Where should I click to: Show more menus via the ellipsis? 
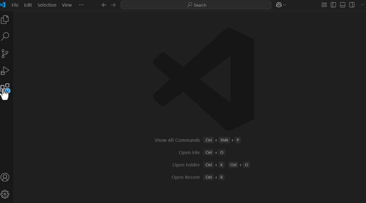tap(81, 5)
